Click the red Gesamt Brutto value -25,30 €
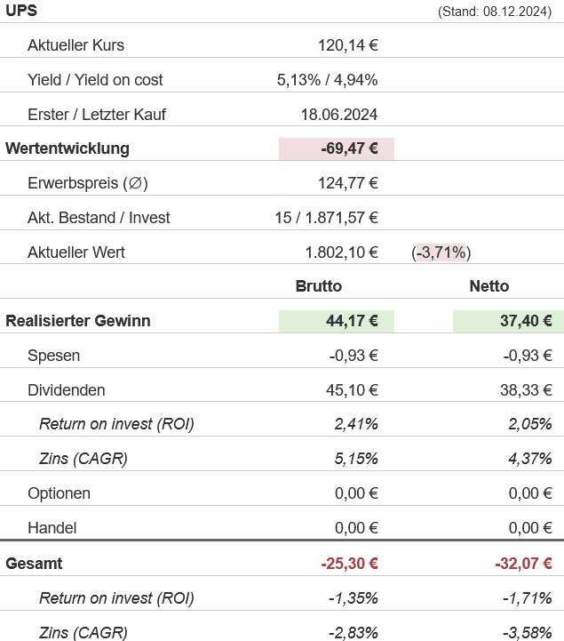The height and width of the screenshot is (641, 564). 349,564
